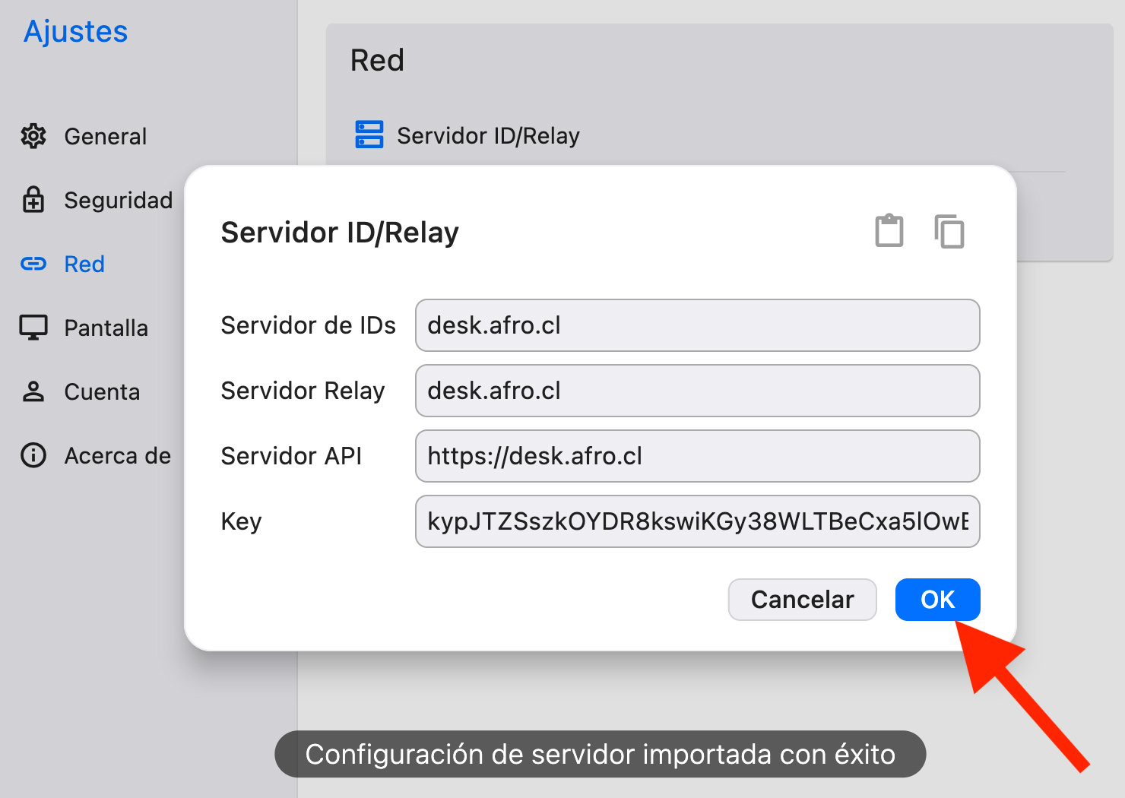Select the Key input field
1125x798 pixels.
pos(697,521)
